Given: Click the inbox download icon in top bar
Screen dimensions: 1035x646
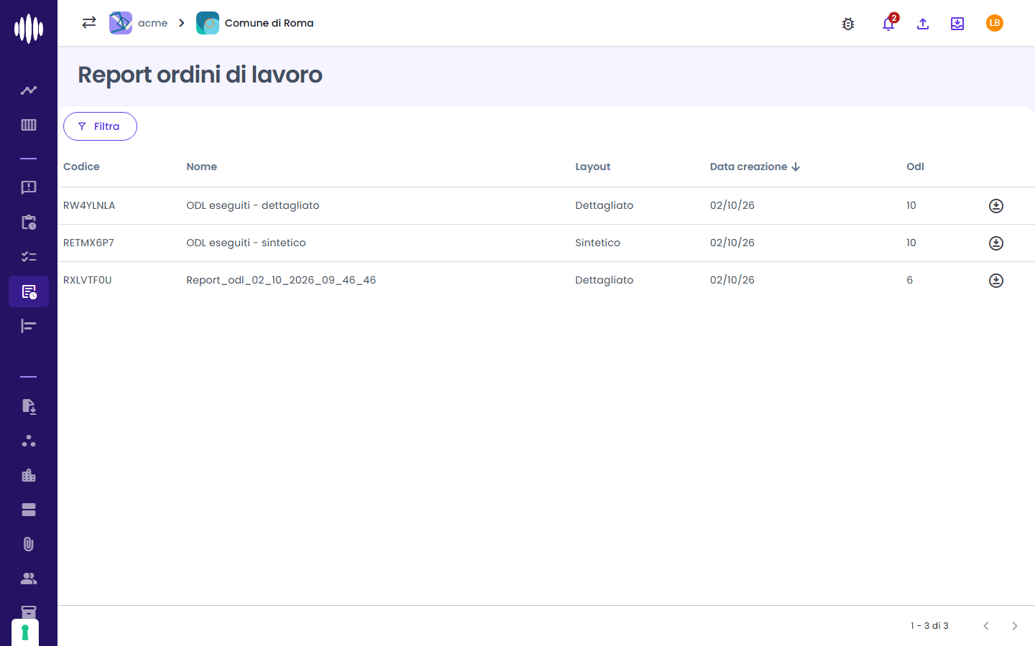Looking at the screenshot, I should 957,24.
